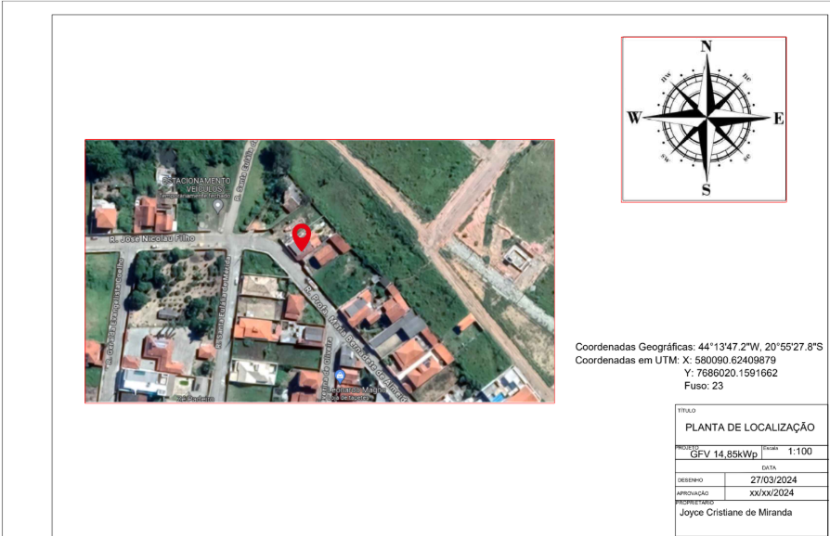Click the gray Estacionamento Veículos map marker
830x536 pixels.
coord(217,205)
